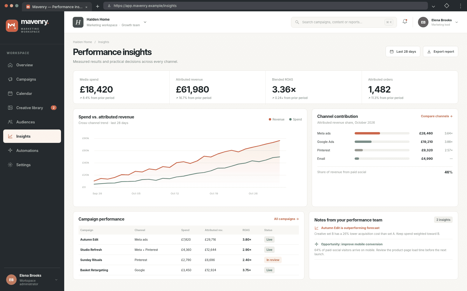The width and height of the screenshot is (467, 291).
Task: Click the Halden Home breadcrumb
Action: pyautogui.click(x=82, y=42)
